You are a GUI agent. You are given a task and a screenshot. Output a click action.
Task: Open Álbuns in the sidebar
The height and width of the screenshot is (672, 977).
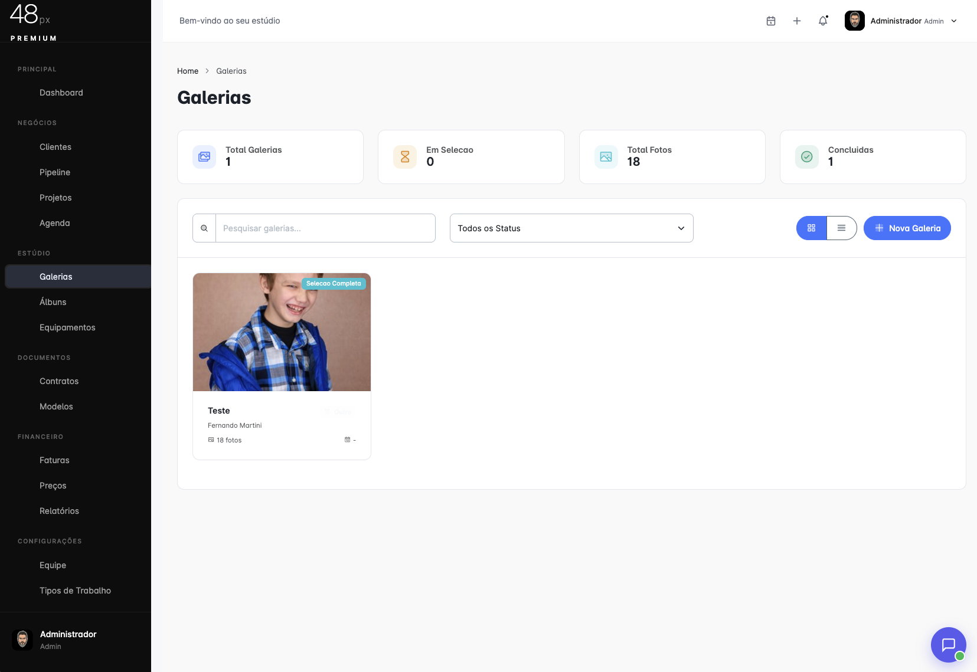[53, 302]
